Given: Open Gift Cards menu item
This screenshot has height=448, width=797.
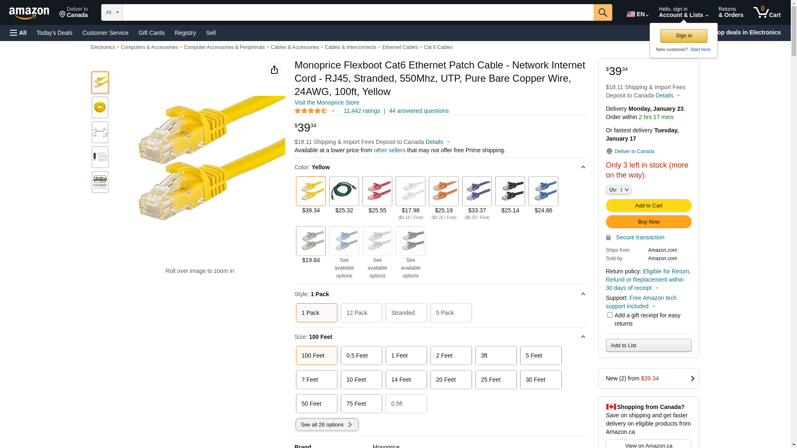Looking at the screenshot, I should pyautogui.click(x=152, y=33).
